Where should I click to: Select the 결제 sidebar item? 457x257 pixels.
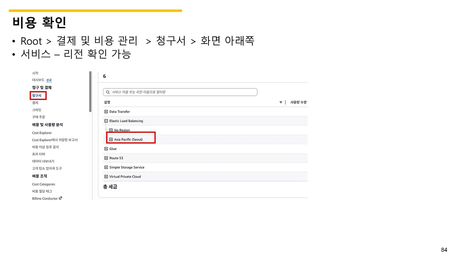click(x=35, y=103)
